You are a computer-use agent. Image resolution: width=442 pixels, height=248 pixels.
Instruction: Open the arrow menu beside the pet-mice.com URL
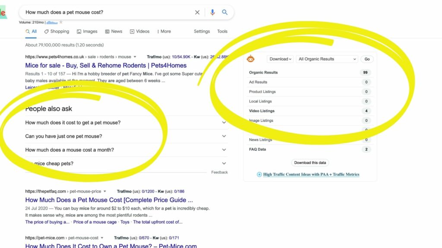pos(102,238)
